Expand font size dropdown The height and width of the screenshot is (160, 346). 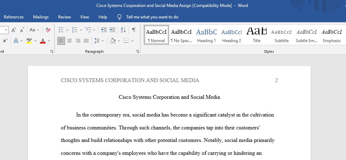[6, 30]
